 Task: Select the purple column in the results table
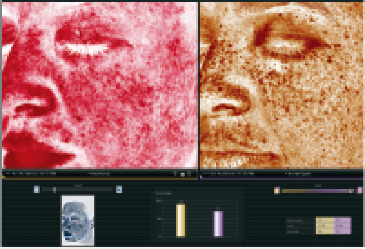pyautogui.click(x=343, y=225)
